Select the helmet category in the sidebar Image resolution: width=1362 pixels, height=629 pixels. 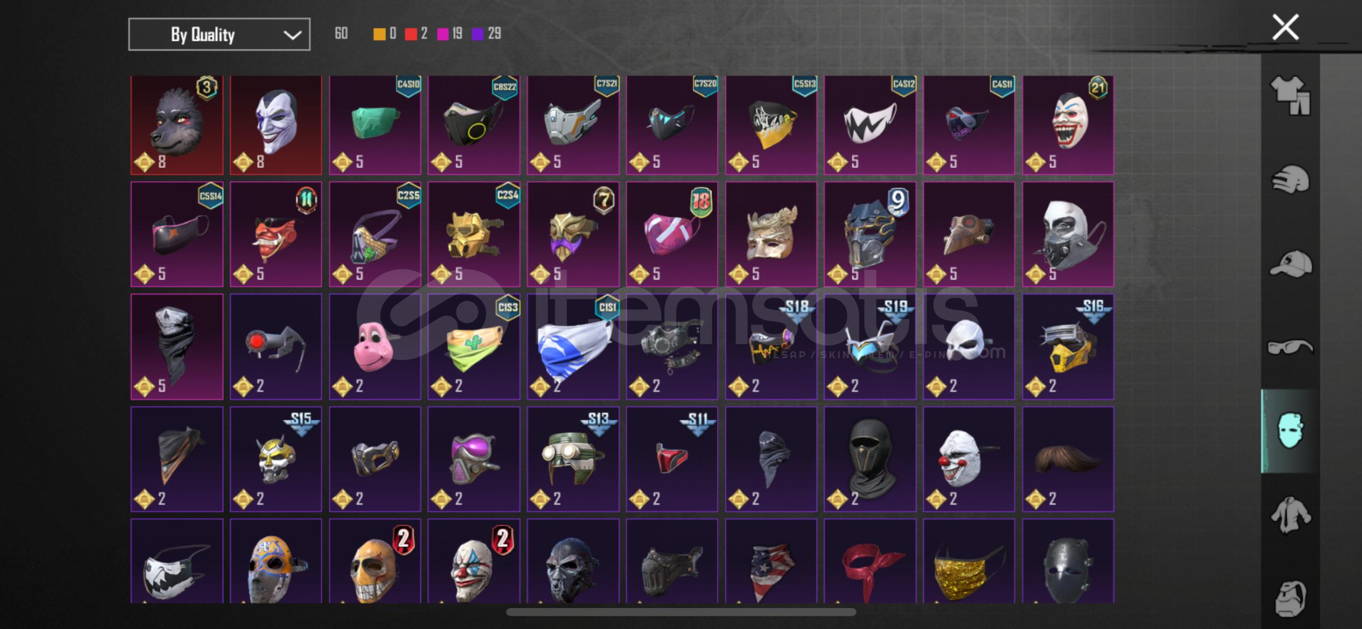1290,179
